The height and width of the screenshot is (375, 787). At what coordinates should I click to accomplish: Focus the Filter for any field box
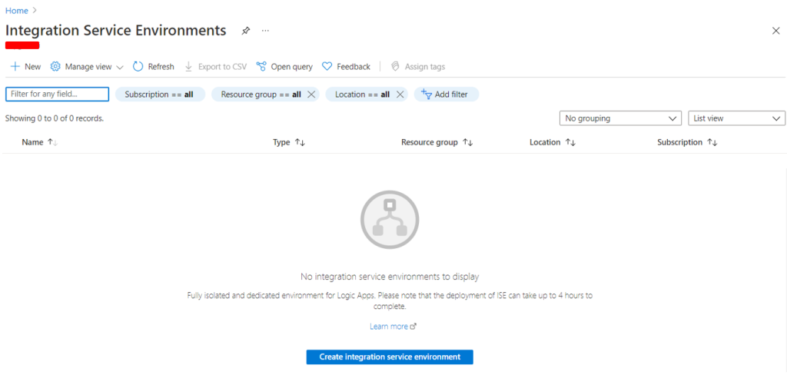pos(57,95)
